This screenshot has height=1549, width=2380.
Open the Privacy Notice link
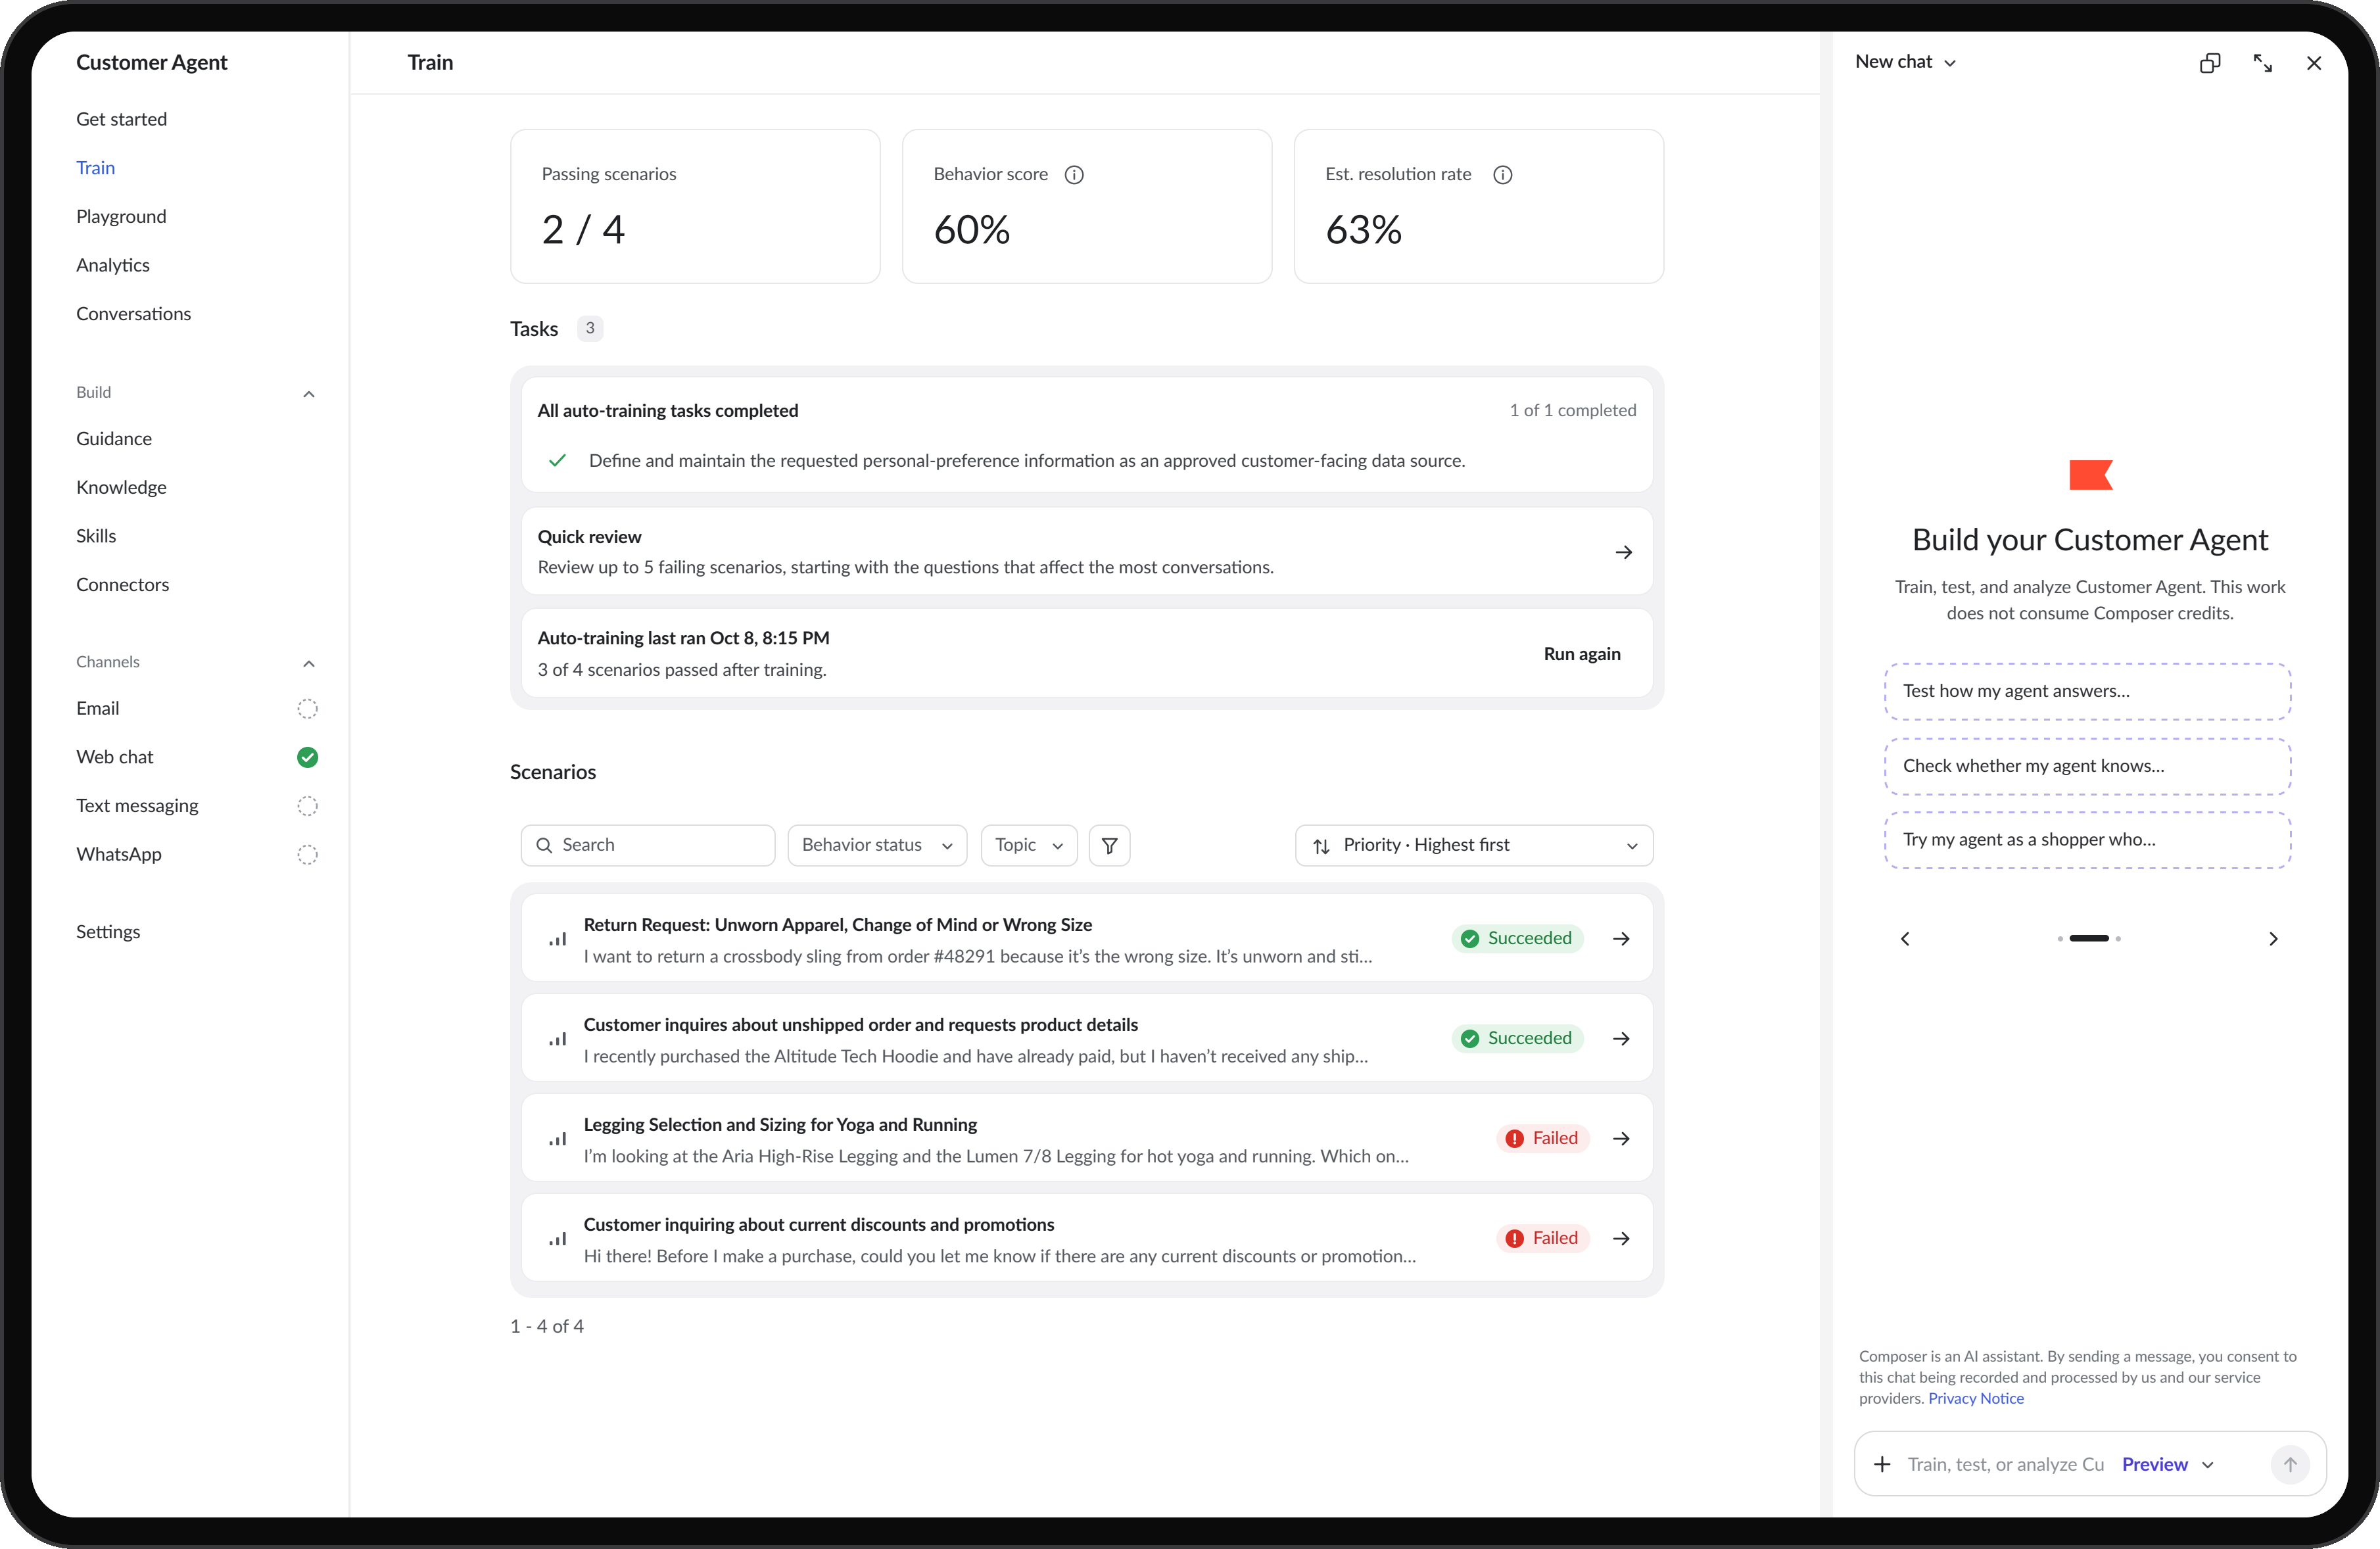(1975, 1398)
